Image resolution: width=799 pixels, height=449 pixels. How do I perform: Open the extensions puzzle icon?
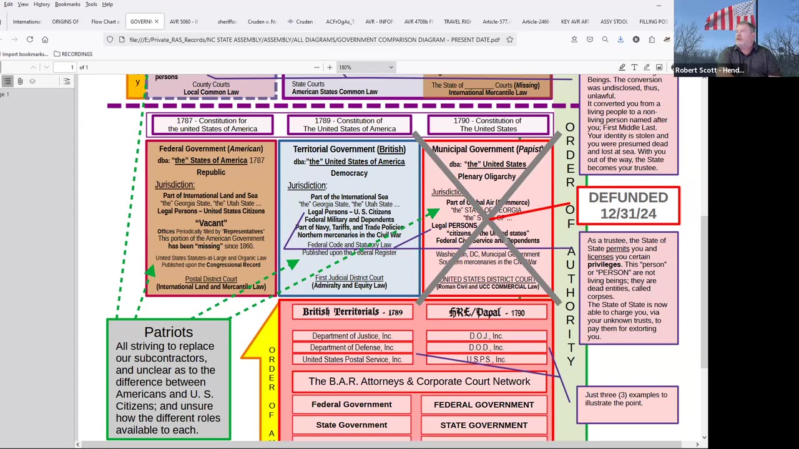point(652,39)
